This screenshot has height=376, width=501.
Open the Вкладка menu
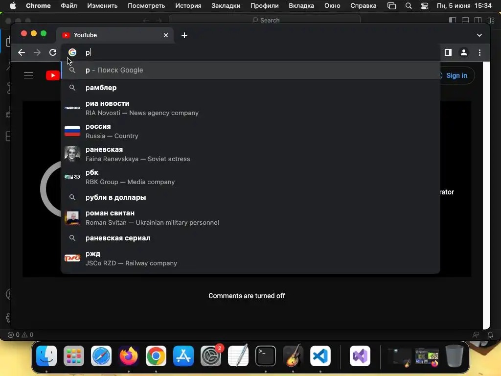[301, 6]
